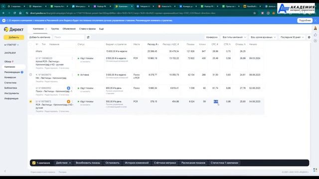Open the Поиск - Лестницы - Калининград campaign link

tap(54, 91)
